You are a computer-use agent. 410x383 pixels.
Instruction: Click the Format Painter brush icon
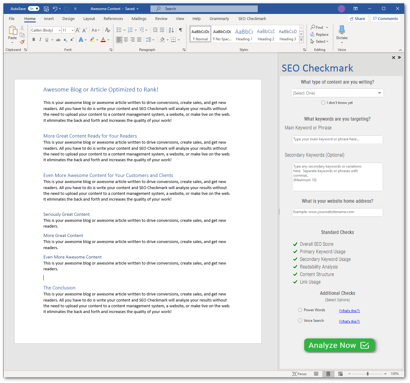tap(22, 42)
